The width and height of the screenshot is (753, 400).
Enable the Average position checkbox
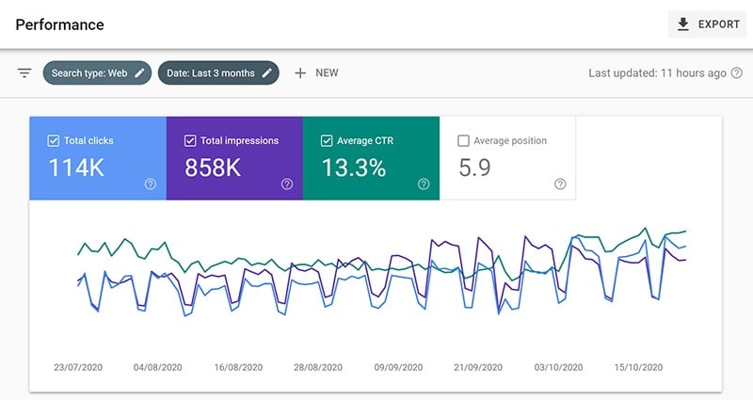point(463,140)
